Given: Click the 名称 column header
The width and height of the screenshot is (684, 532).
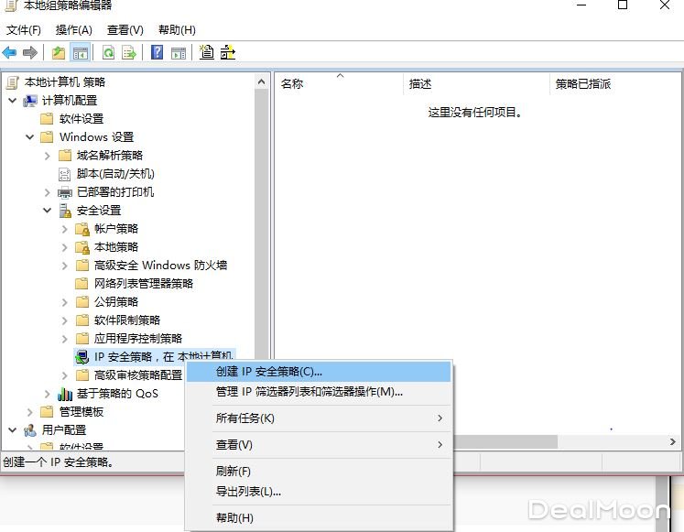Looking at the screenshot, I should click(292, 84).
